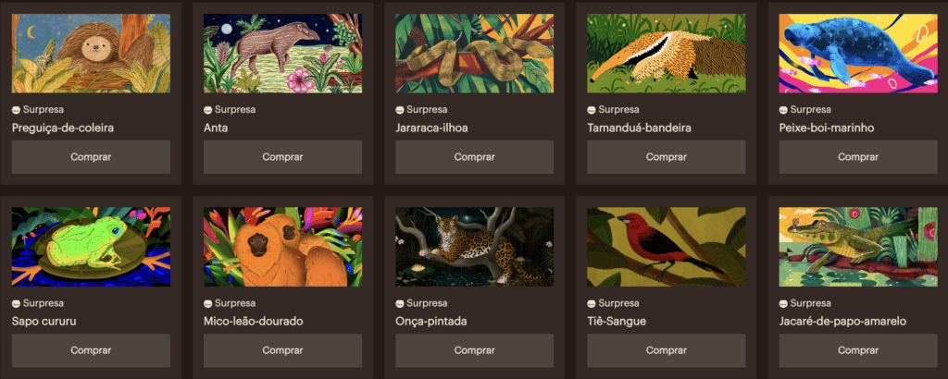View the Onça-pintada jaguar illustration
The width and height of the screenshot is (948, 379).
coord(475,247)
